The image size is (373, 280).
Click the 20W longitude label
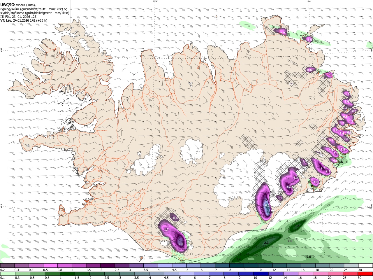click(x=155, y=1)
